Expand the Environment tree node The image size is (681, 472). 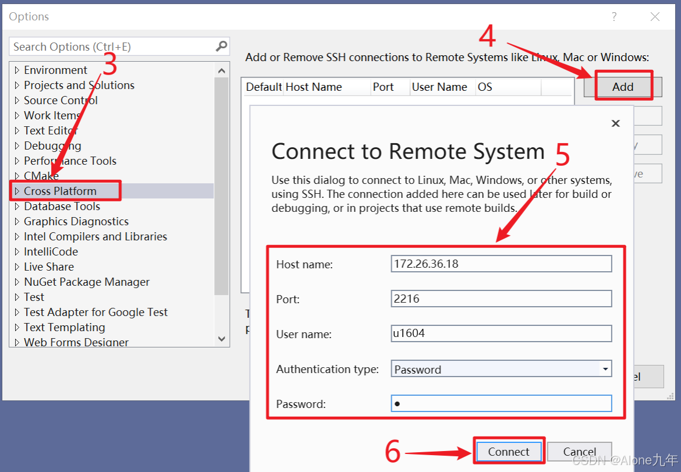coord(17,70)
